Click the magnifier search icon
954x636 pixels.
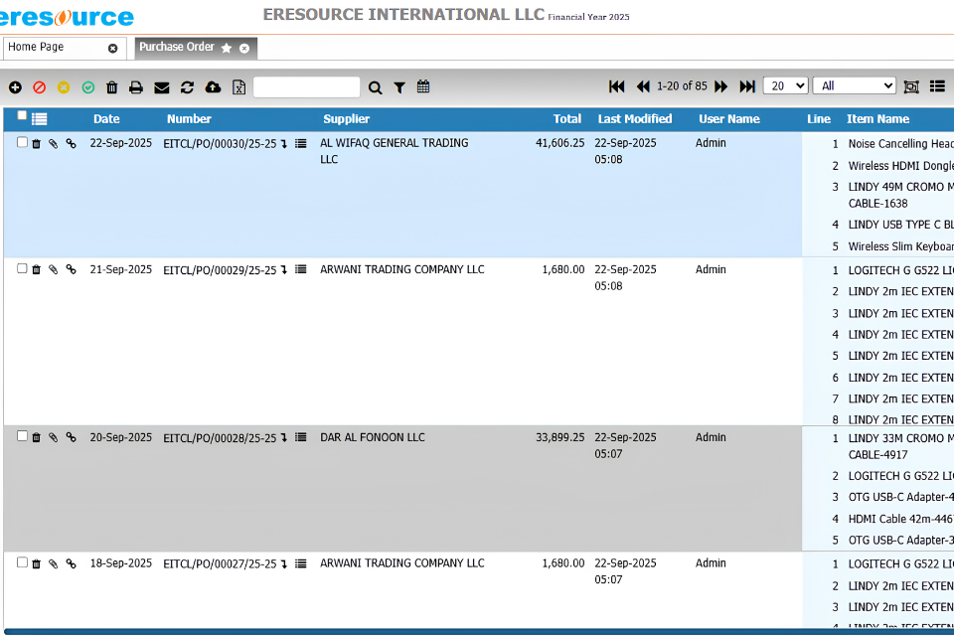click(x=376, y=88)
